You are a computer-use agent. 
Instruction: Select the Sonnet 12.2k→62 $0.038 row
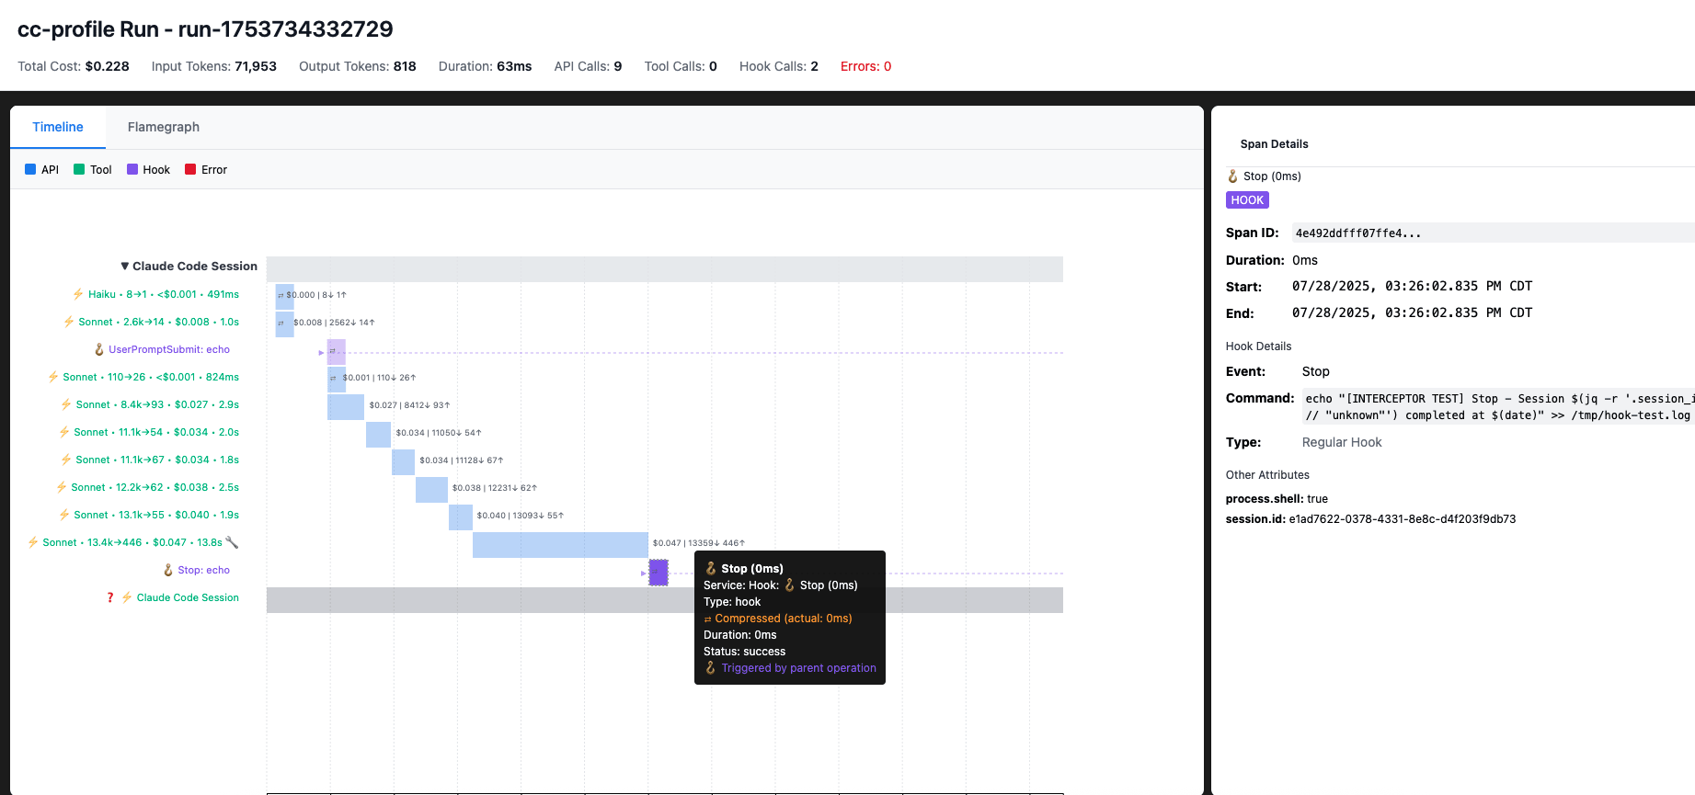click(155, 487)
